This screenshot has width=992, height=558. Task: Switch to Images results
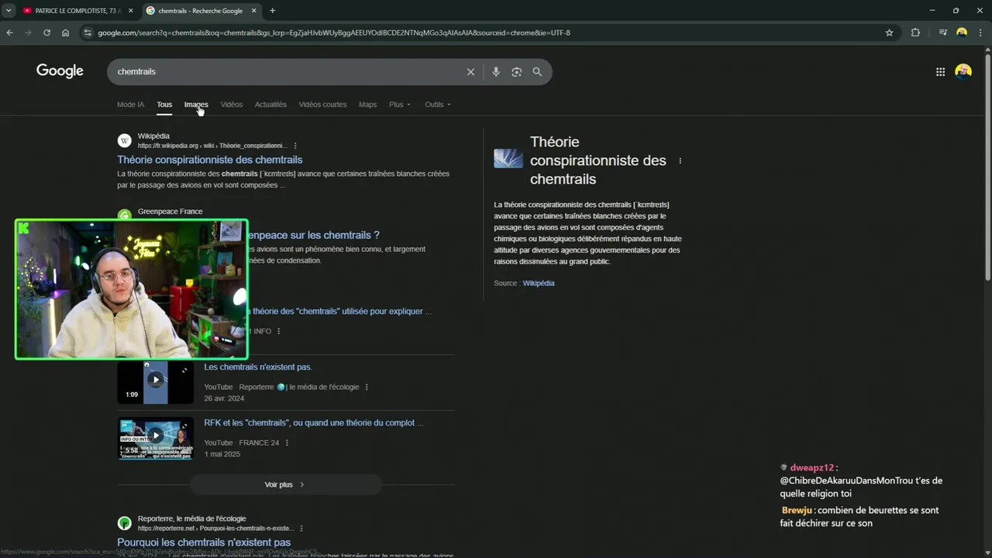(196, 105)
